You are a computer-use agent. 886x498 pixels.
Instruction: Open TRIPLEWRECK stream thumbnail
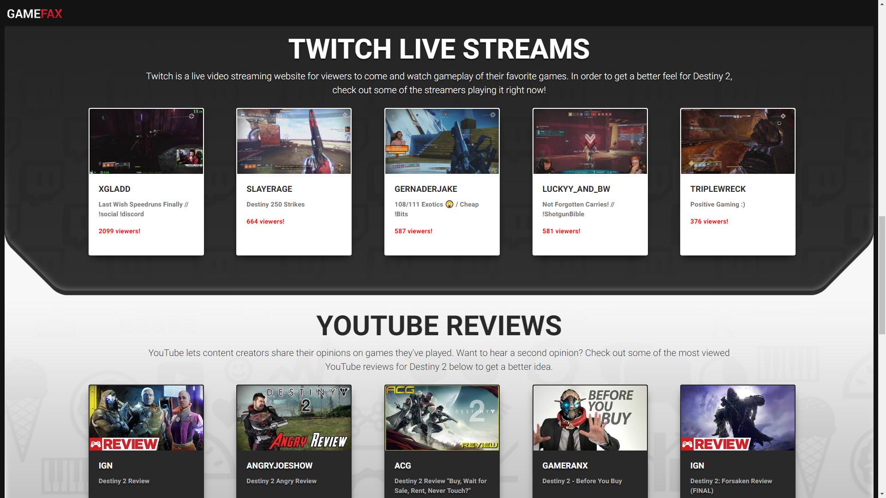click(x=738, y=141)
